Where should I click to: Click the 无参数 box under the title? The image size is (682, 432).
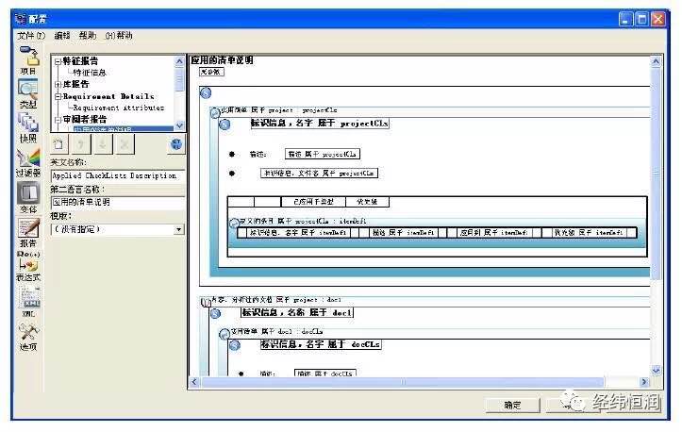tap(211, 72)
